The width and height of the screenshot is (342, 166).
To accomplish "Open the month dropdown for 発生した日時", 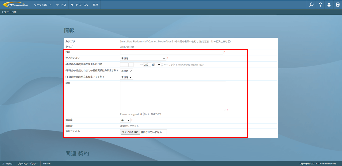I will click(139, 65).
